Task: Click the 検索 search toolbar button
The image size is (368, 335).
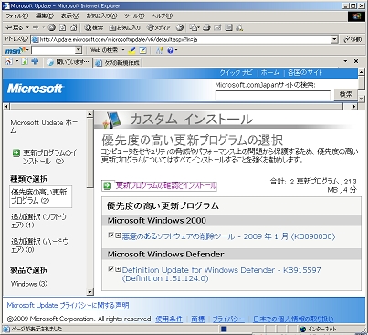Action: coord(94,27)
